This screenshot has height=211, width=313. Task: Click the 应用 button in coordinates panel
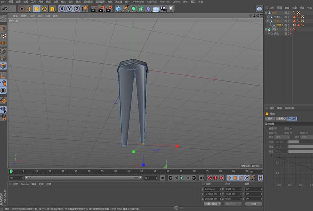point(254,204)
